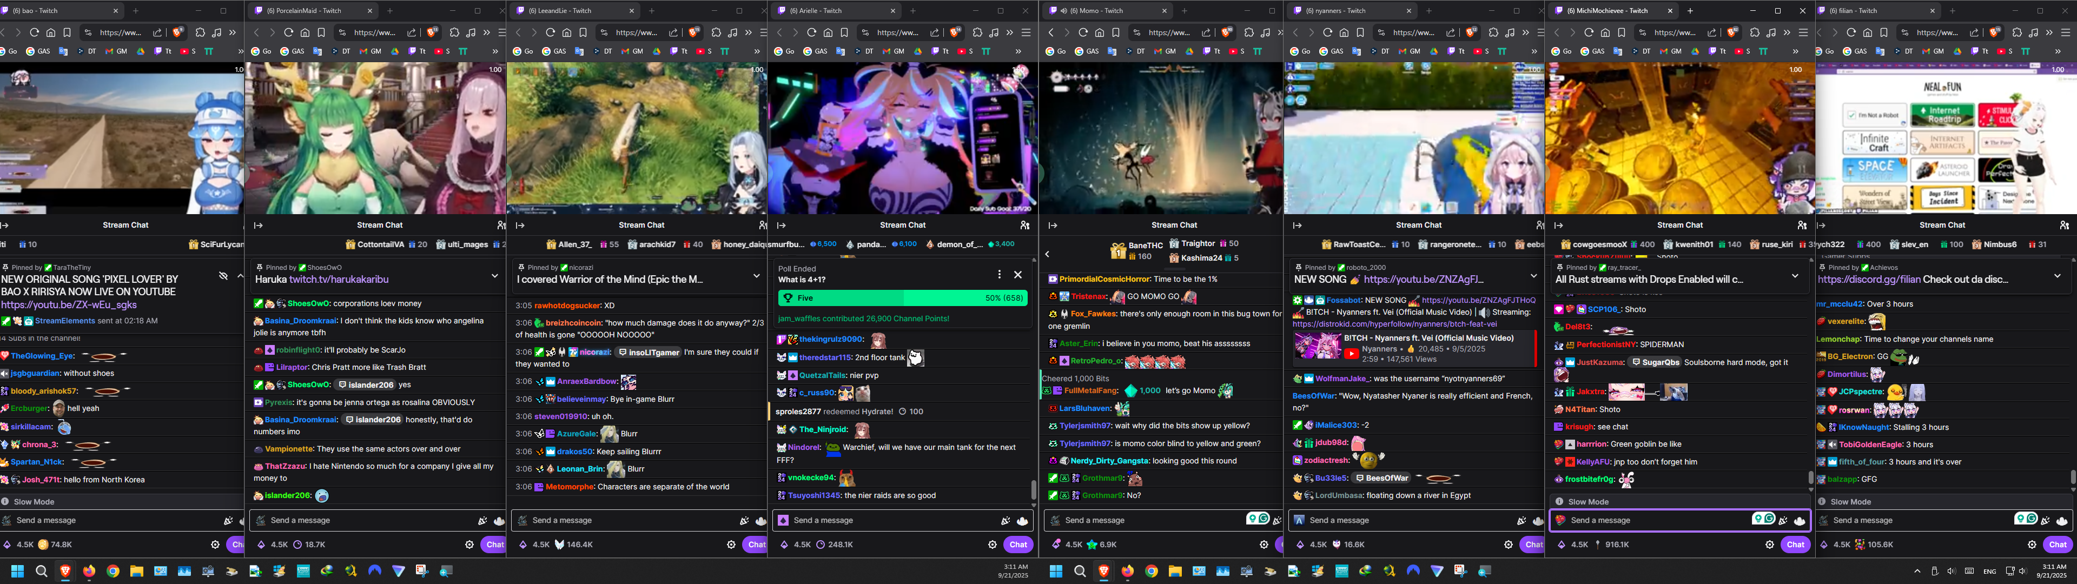Open emote picker in filian chat input
Image resolution: width=2077 pixels, height=584 pixels.
click(2062, 521)
